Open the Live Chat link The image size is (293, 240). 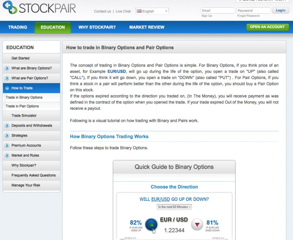click(123, 11)
